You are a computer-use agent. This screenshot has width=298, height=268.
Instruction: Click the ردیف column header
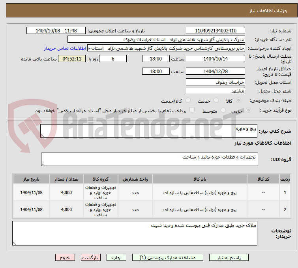coord(285,179)
